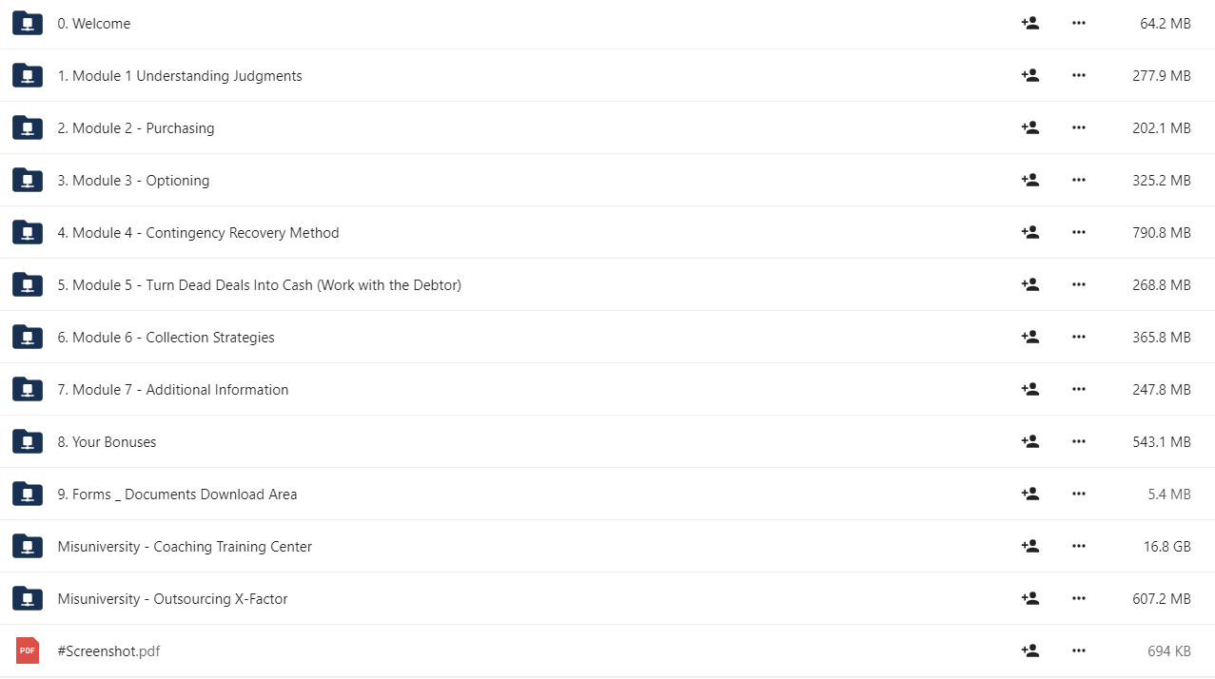Screen dimensions: 1215x679
Task: Share Module 4 - Contingency Recovery Method folder
Action: click(x=1029, y=232)
